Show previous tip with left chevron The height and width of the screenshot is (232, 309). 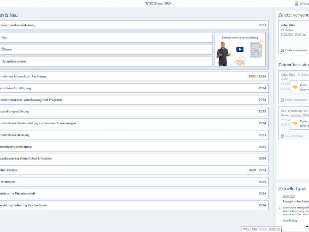(x=280, y=208)
